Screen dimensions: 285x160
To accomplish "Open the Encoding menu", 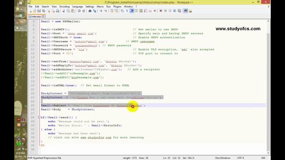I will click(64, 7).
